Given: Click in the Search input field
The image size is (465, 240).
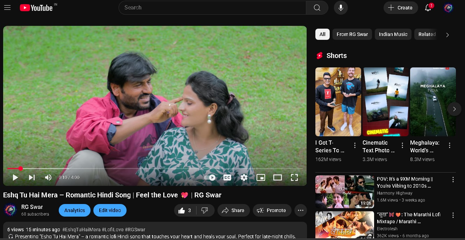Looking at the screenshot, I should coord(212,8).
